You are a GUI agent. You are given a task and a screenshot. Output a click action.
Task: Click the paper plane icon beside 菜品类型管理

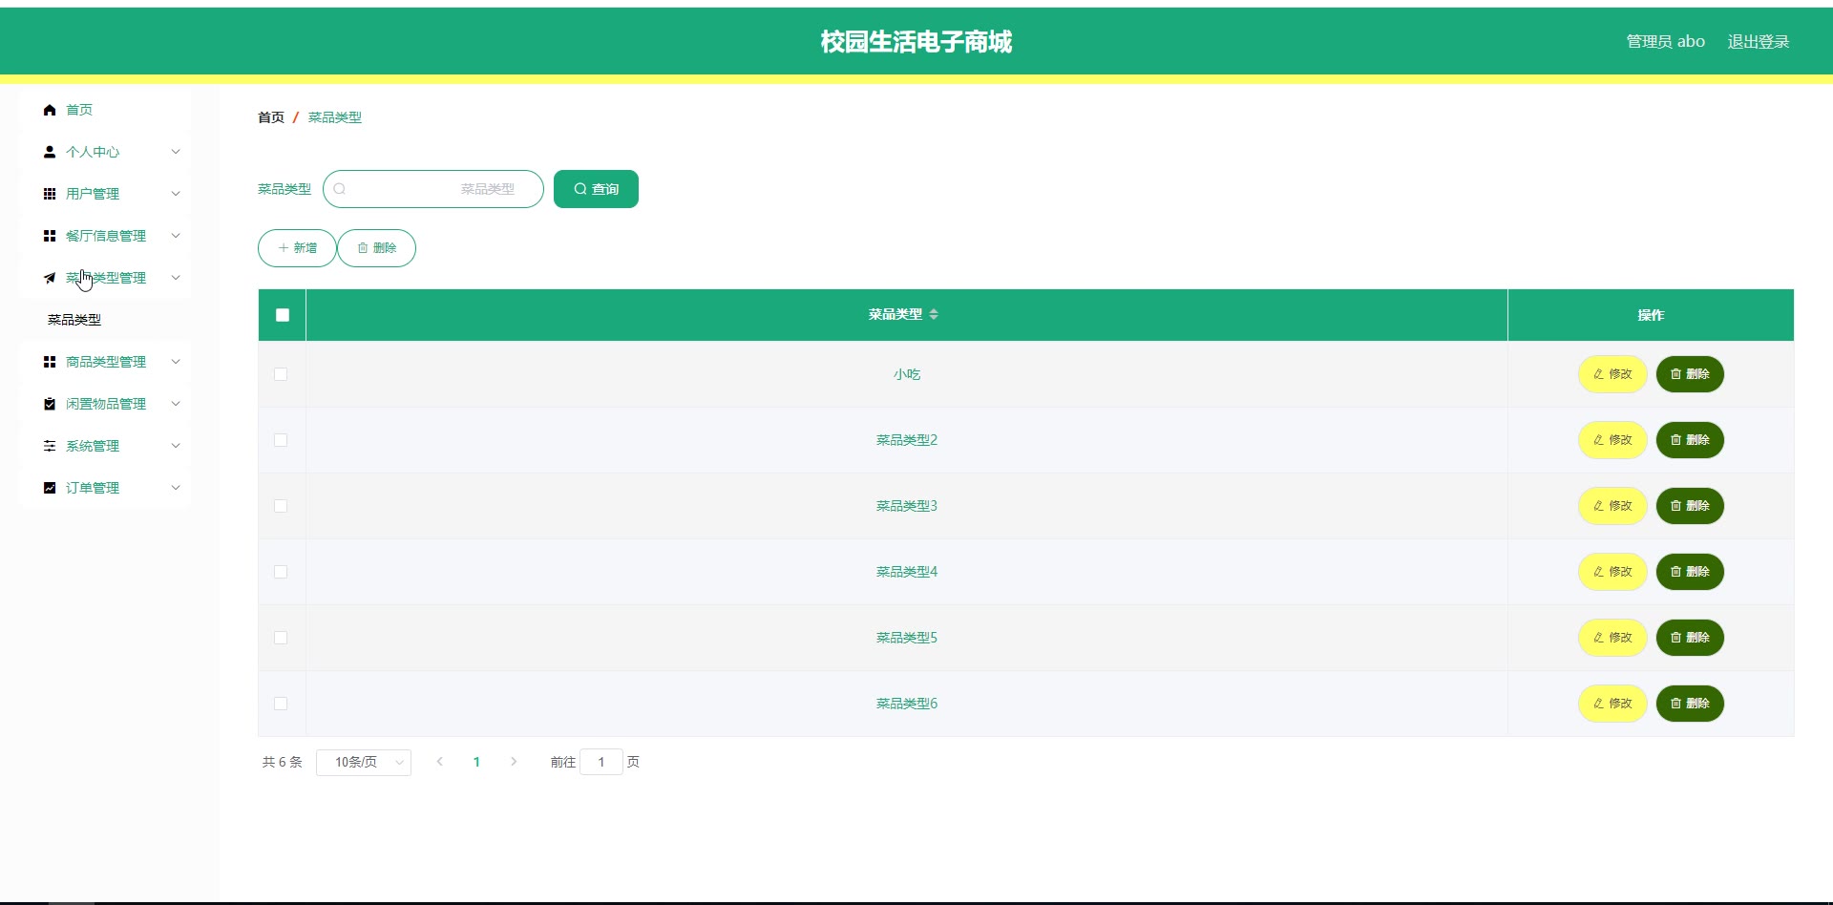50,278
